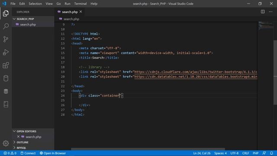
Task: Click the "container" class value on line 24
Action: pos(110,95)
